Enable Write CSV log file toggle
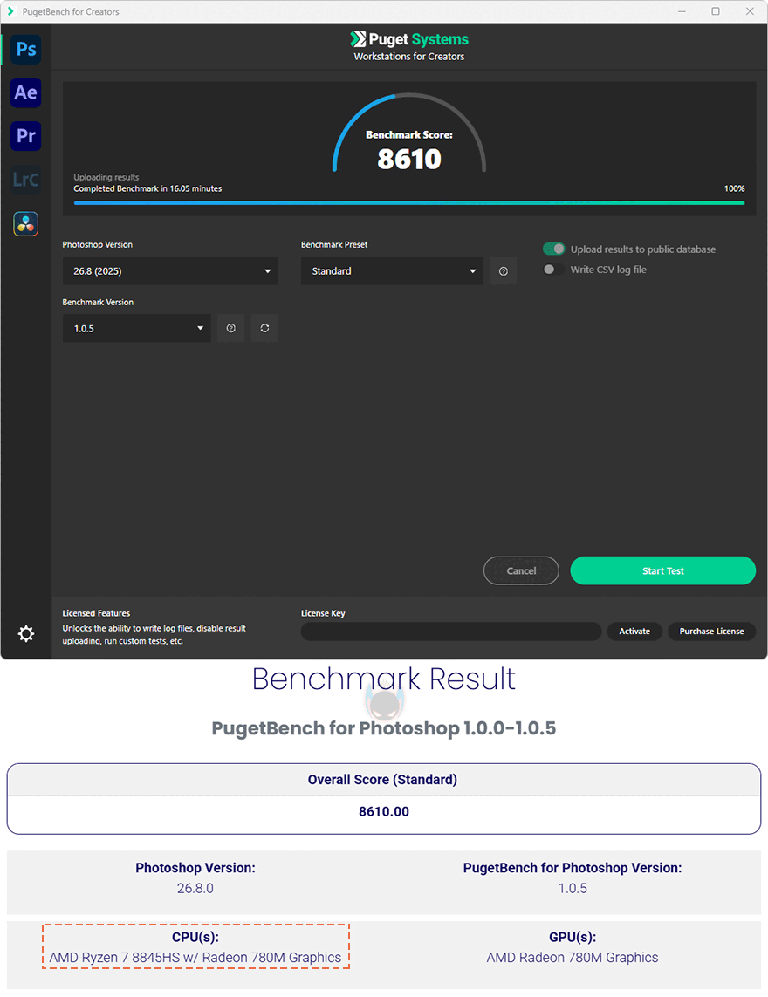The height and width of the screenshot is (997, 768). click(553, 269)
